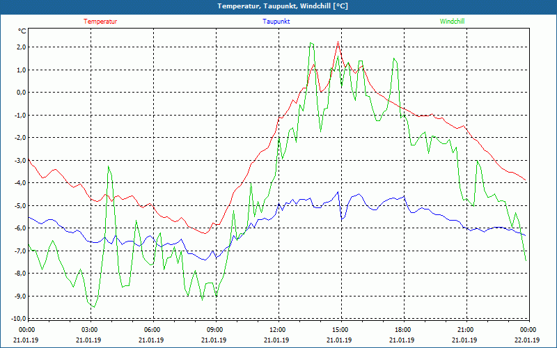Click the red Temperatur legend label

click(x=100, y=22)
